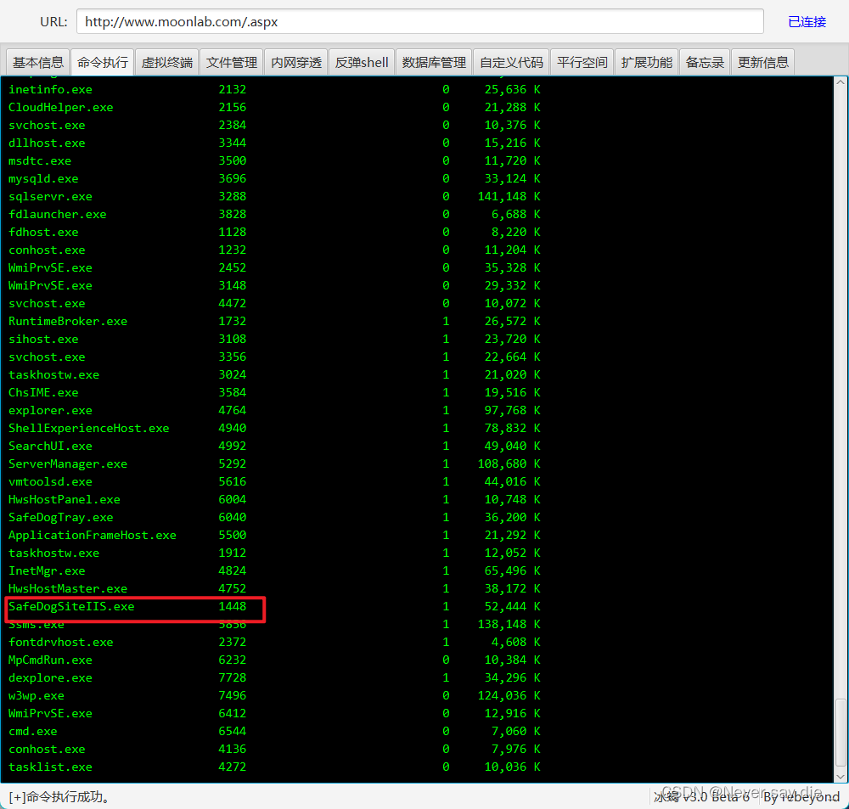Image resolution: width=849 pixels, height=809 pixels.
Task: Click PID 1448 of SafeDogSiteIIS
Action: click(233, 606)
